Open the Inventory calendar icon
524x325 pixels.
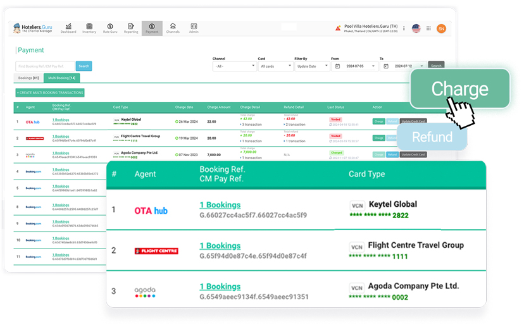click(89, 28)
